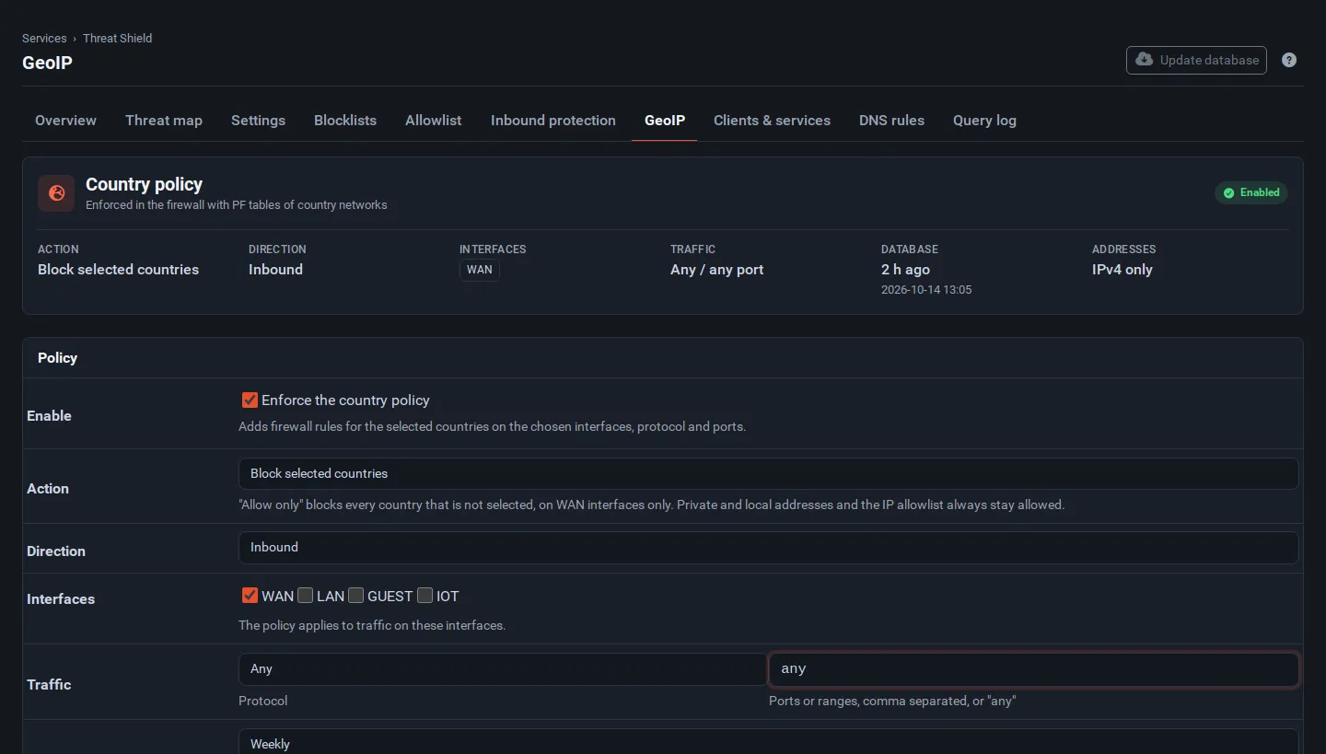Click the Inbound direction summary value
1326x754 pixels.
[x=275, y=270]
